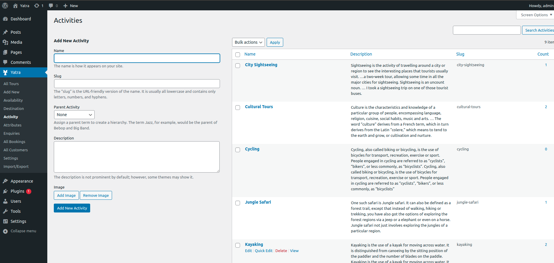The height and width of the screenshot is (263, 554).
Task: Click Quick Edit under Kayaking
Action: 264,251
